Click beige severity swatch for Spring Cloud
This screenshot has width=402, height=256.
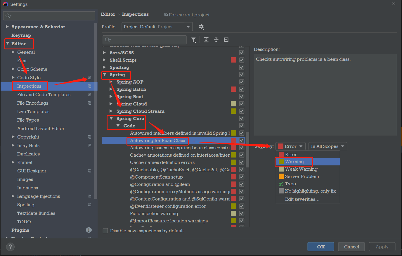point(233,104)
